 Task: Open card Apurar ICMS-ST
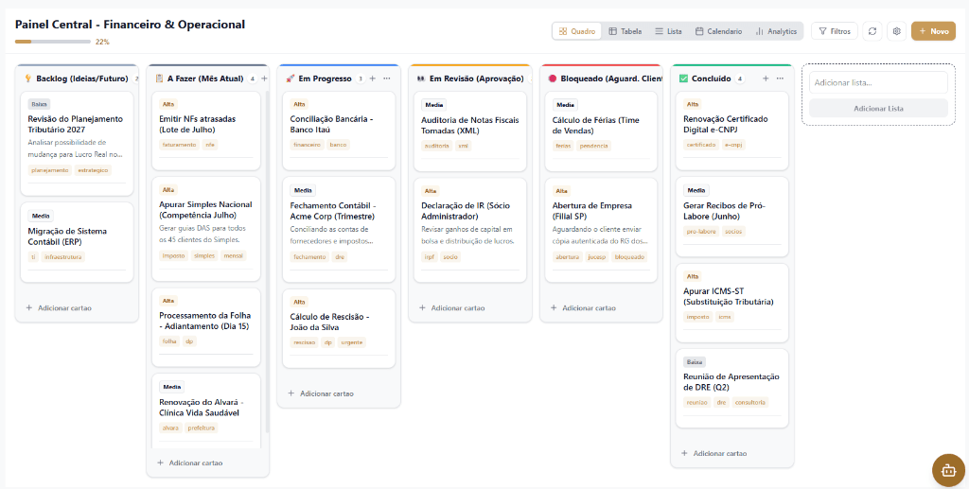click(732, 303)
